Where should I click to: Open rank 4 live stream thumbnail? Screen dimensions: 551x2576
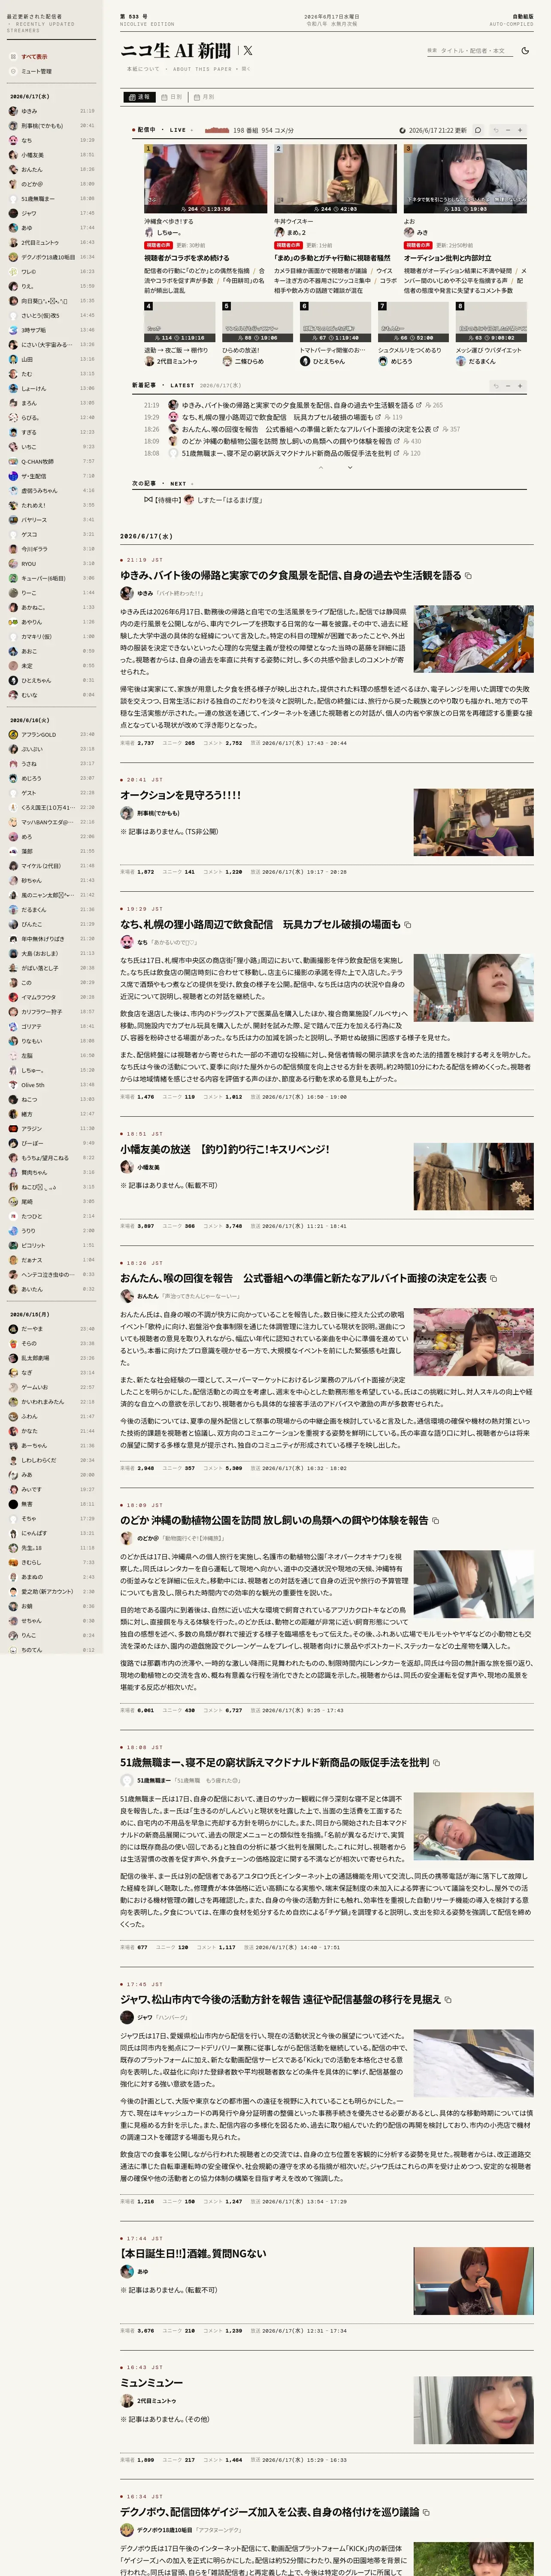[x=180, y=322]
